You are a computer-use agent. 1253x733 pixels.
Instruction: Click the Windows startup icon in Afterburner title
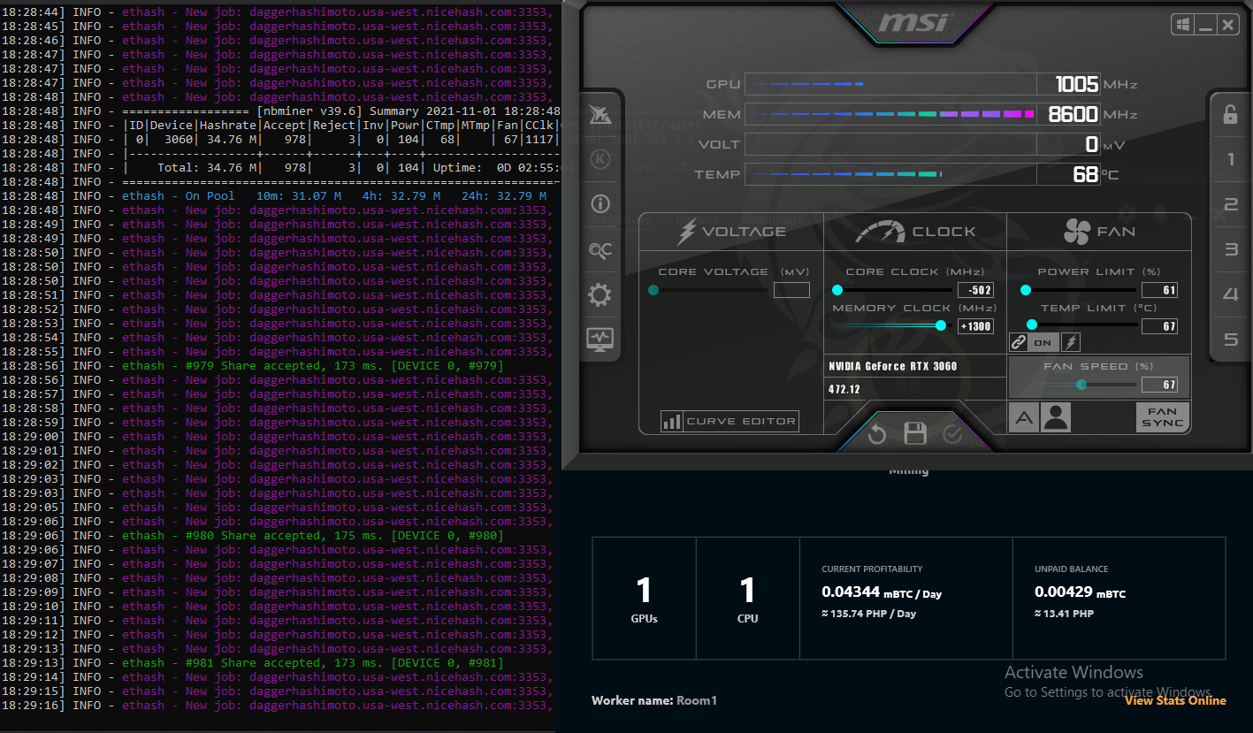click(x=1183, y=26)
